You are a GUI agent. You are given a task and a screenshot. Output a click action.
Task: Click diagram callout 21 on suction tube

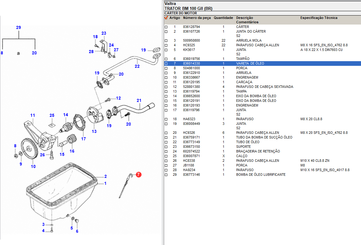tap(139, 100)
